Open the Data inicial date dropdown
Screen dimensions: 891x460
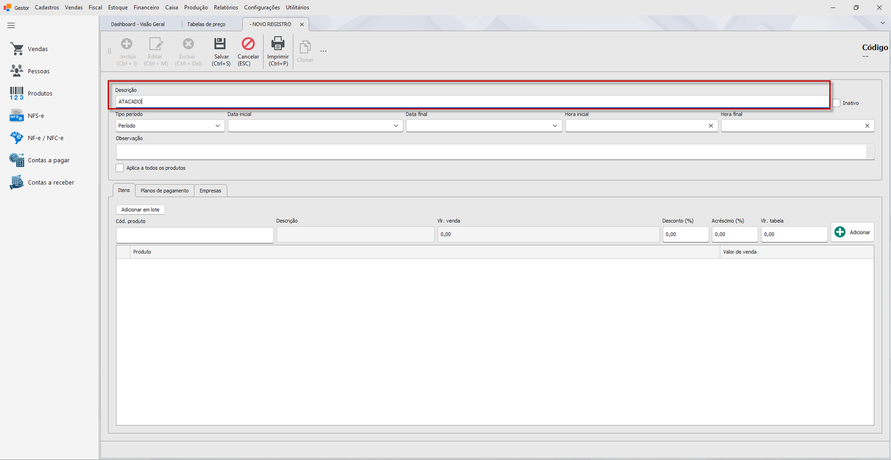coord(395,126)
